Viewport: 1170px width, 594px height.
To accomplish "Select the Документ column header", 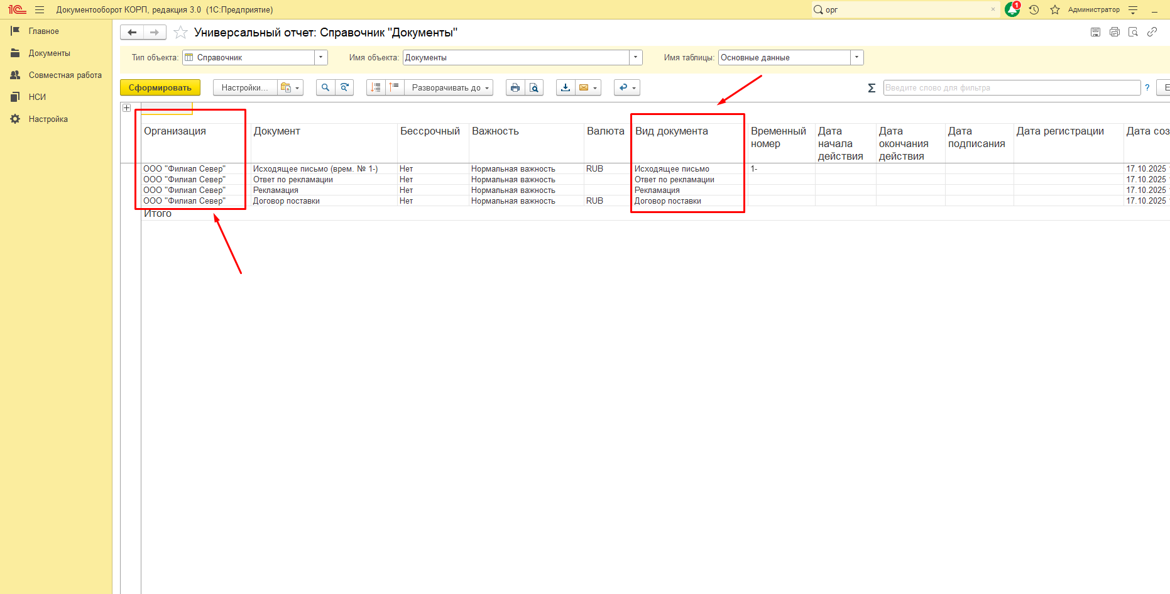I will click(x=324, y=143).
